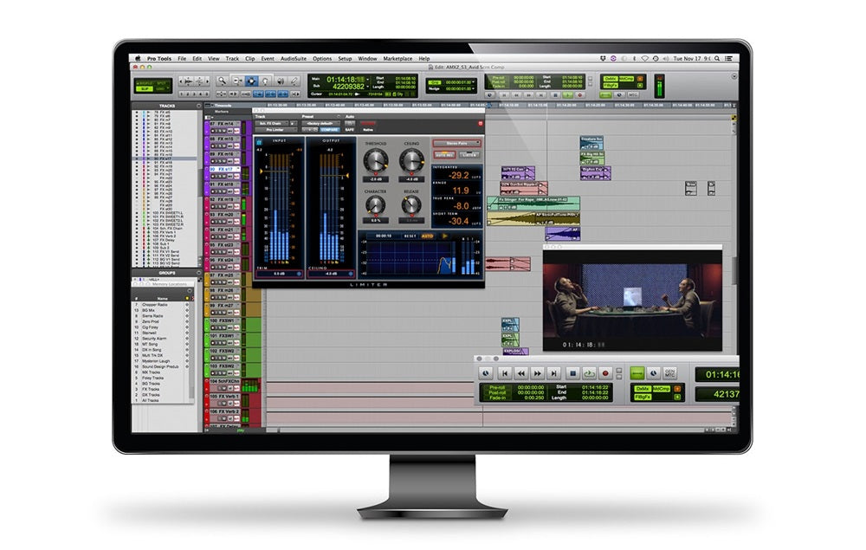Open the AudioSuite menu

pyautogui.click(x=295, y=59)
